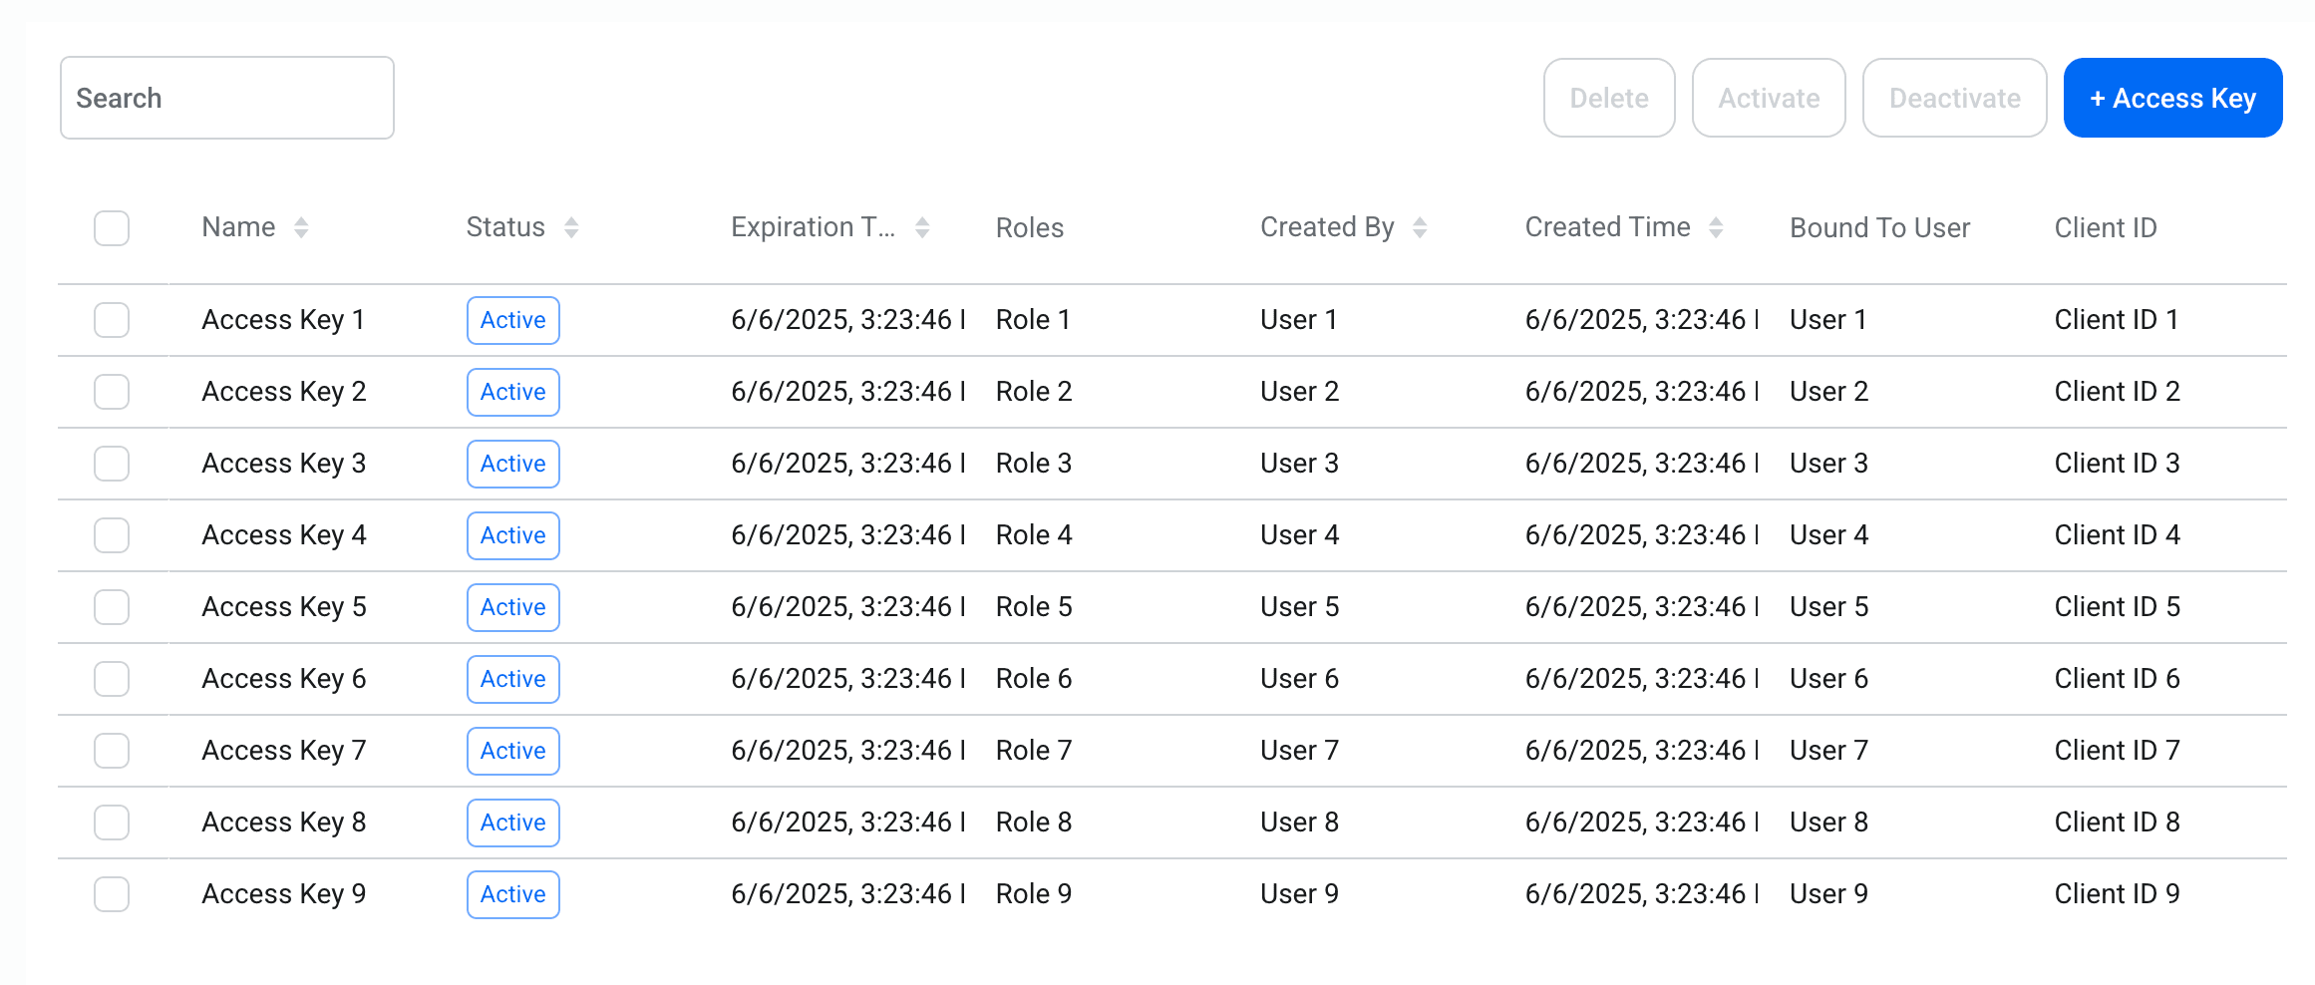Sort the table by Created By
Image resolution: width=2315 pixels, height=985 pixels.
pyautogui.click(x=1420, y=227)
